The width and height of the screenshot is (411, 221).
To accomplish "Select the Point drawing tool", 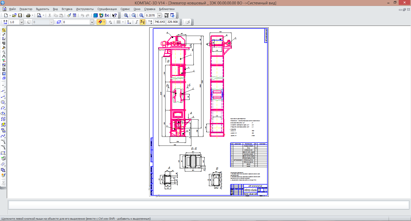I will point(3,85).
